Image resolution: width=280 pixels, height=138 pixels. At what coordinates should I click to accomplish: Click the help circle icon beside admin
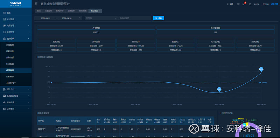(250, 4)
